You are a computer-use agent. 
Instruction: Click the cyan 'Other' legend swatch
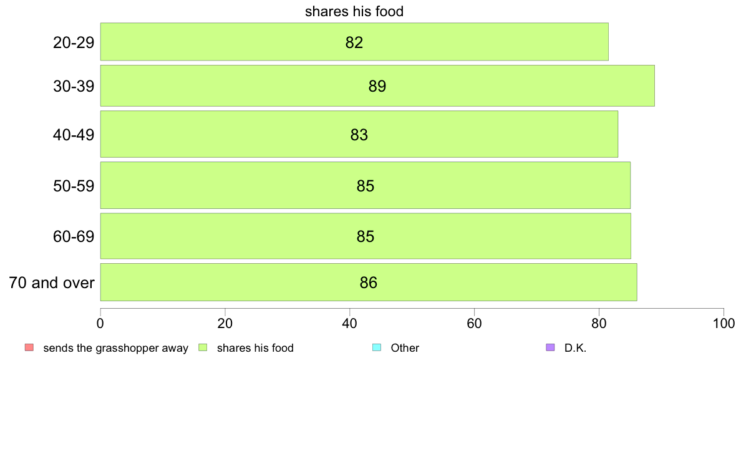coord(377,347)
